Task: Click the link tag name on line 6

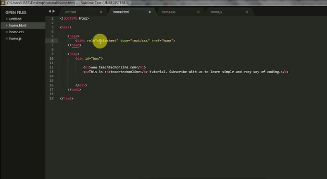Action: tap(81, 41)
